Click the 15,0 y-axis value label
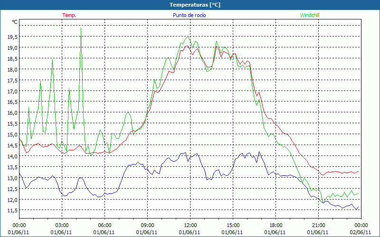Screen dimensions: 380x237 click(12, 134)
